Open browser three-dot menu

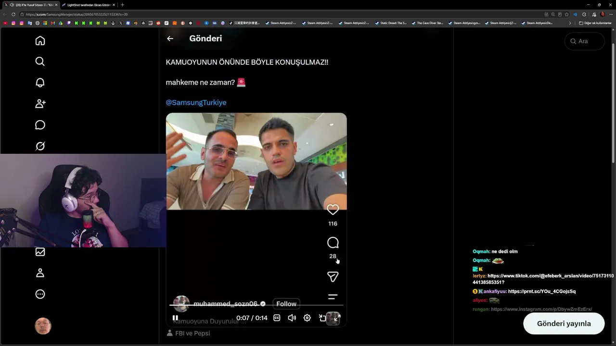click(611, 14)
